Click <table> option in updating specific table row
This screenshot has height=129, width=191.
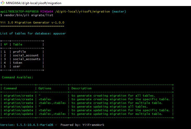(45, 110)
